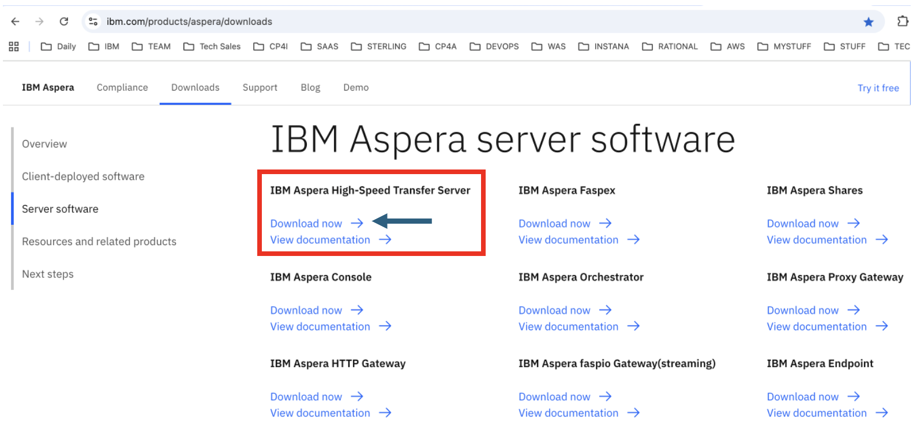Select the Downloads tab
This screenshot has width=924, height=437.
(196, 88)
